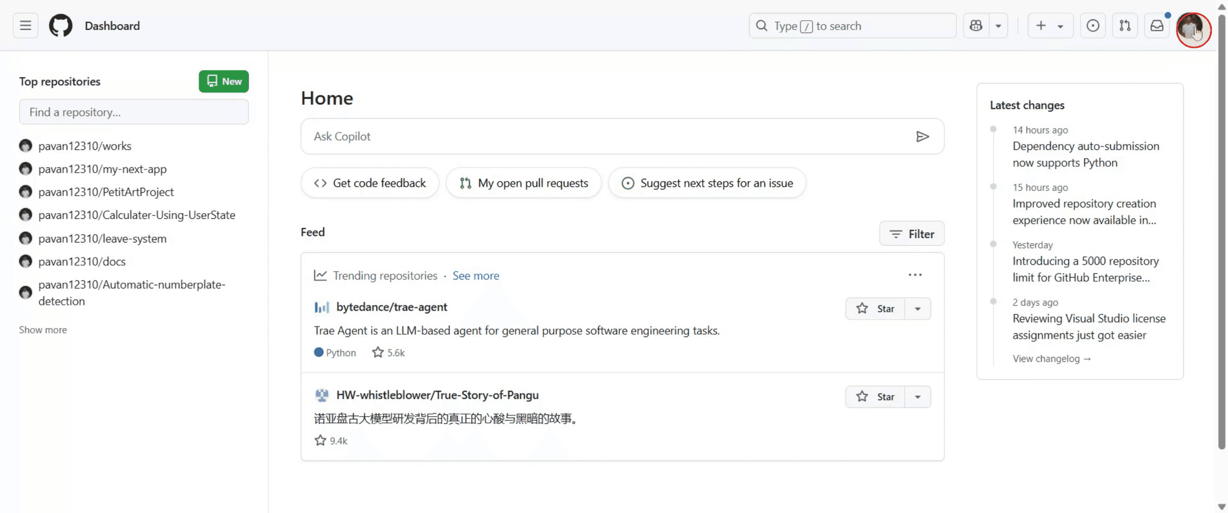Click the 9.4k stars count on True-Story-of-Pangu
Screen dimensions: 1228x513
(331, 441)
